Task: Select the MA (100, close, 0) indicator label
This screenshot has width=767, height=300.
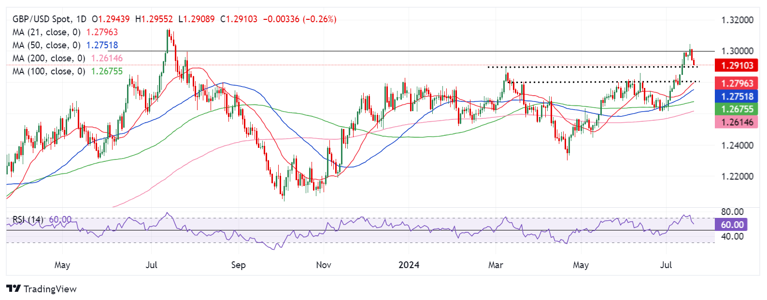Action: click(x=49, y=71)
